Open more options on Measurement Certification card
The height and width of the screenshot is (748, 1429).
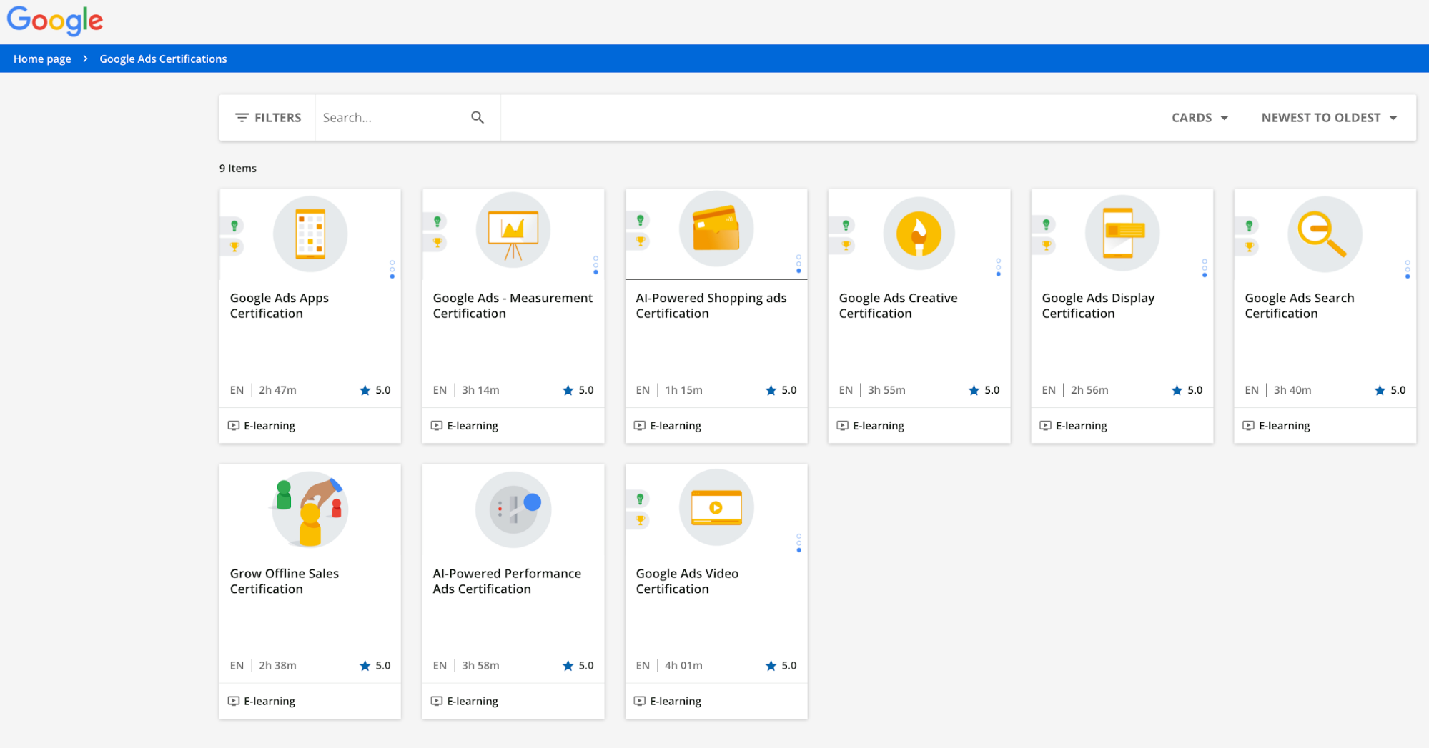point(595,265)
